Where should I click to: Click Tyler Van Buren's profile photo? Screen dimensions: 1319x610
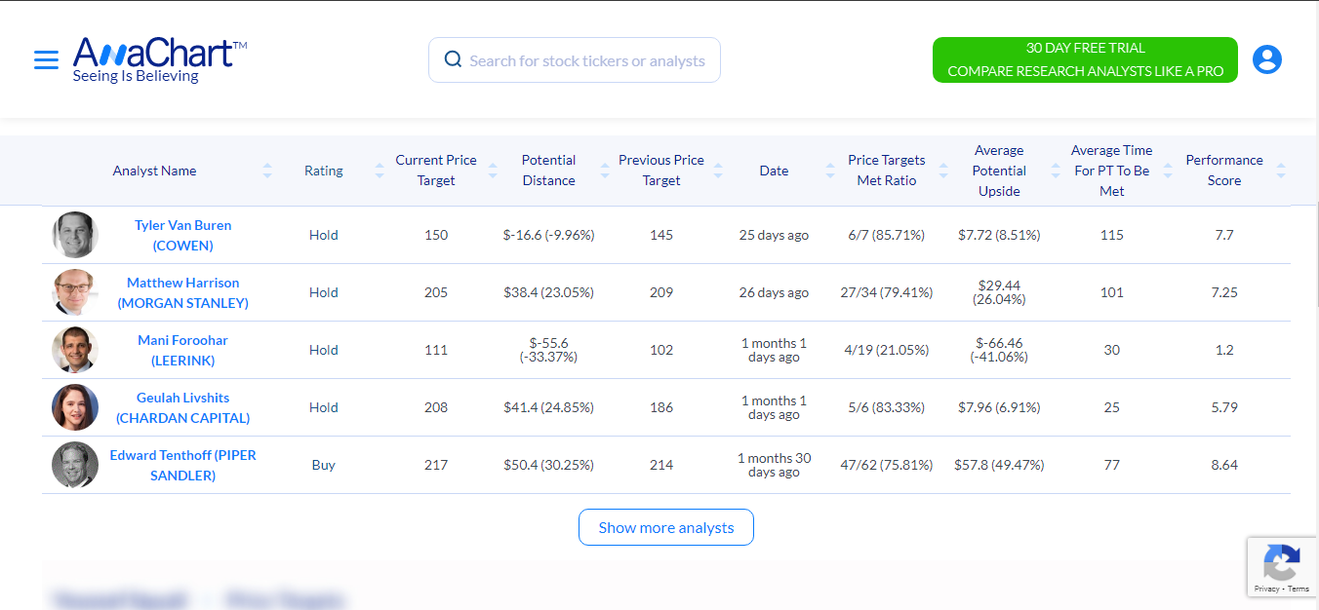(74, 235)
